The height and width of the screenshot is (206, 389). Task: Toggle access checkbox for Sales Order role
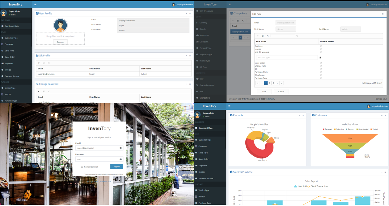321,63
